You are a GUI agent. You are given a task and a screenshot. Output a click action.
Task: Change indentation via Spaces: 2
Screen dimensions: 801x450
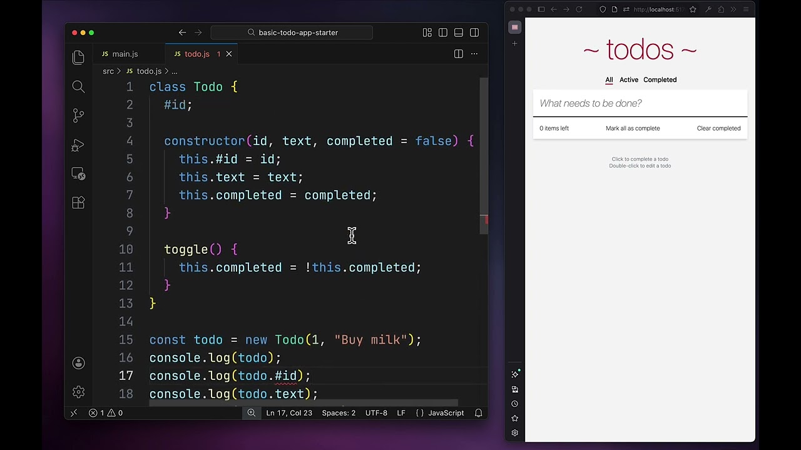339,412
